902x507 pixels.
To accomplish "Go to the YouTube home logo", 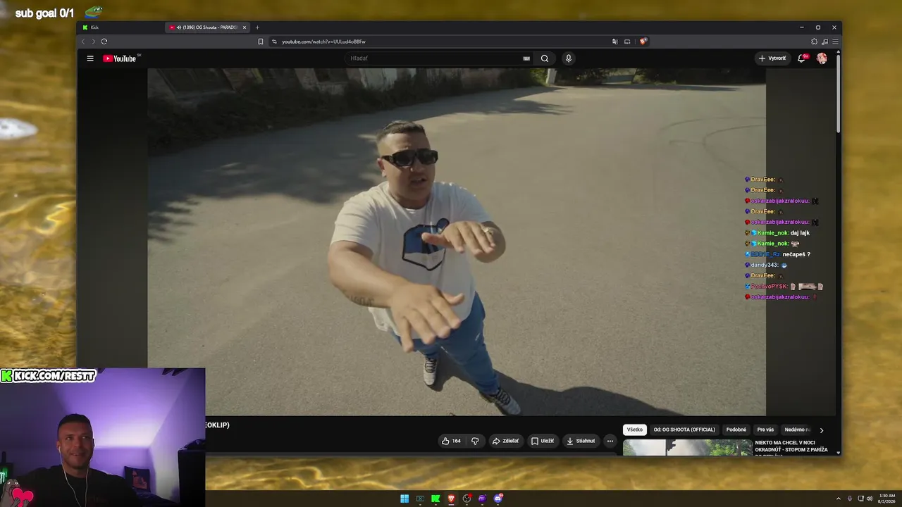I will (120, 58).
